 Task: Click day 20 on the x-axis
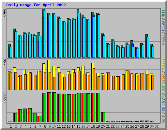[x=103, y=126]
